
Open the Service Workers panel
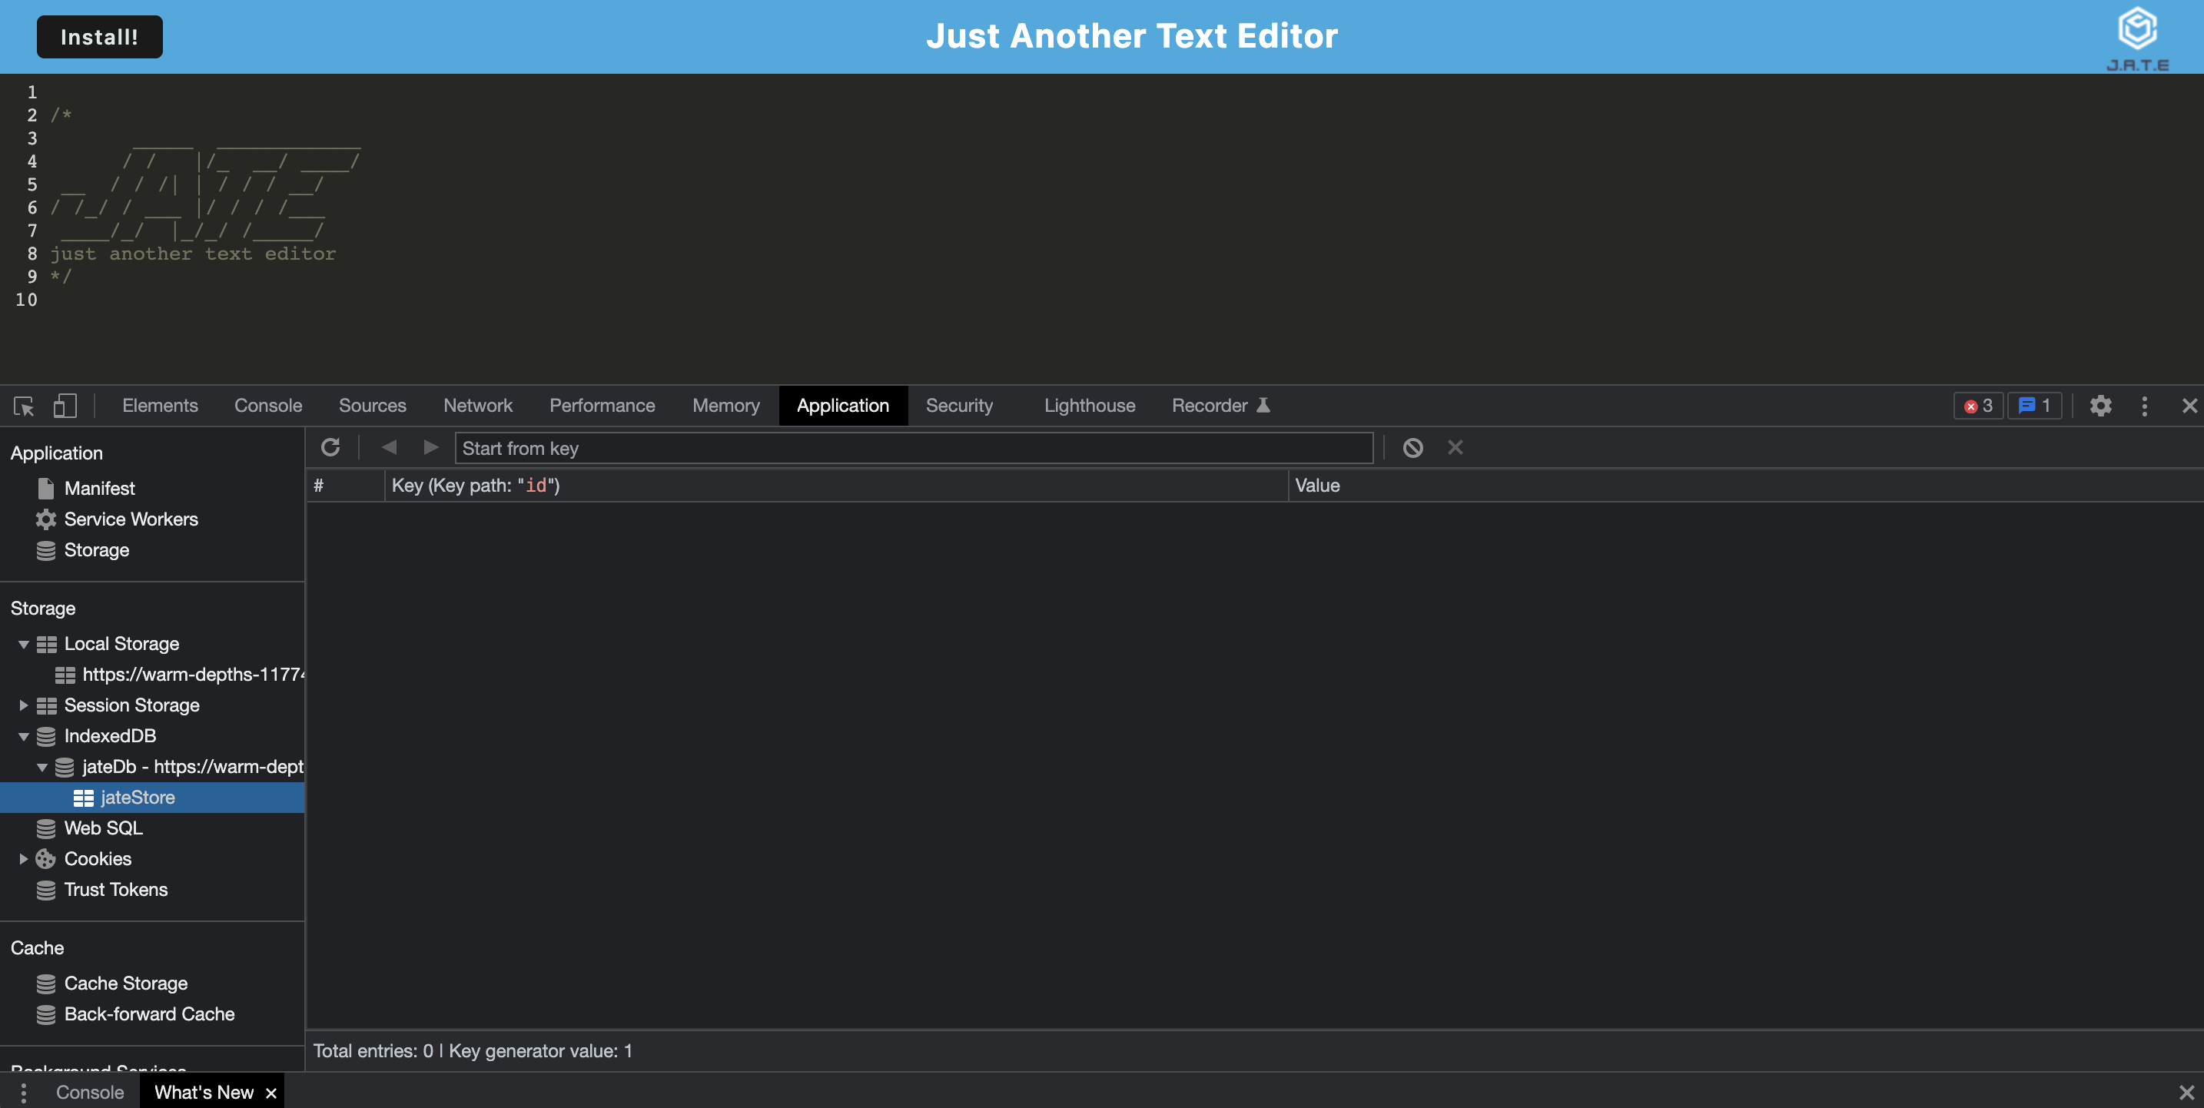click(131, 519)
